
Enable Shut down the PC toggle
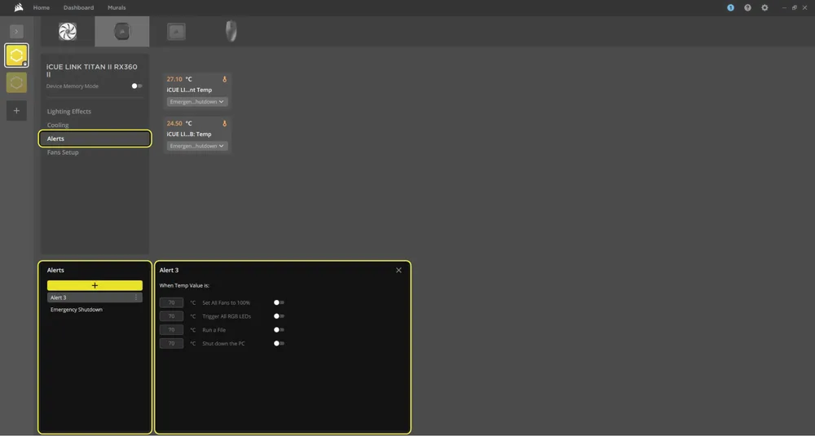pyautogui.click(x=279, y=343)
